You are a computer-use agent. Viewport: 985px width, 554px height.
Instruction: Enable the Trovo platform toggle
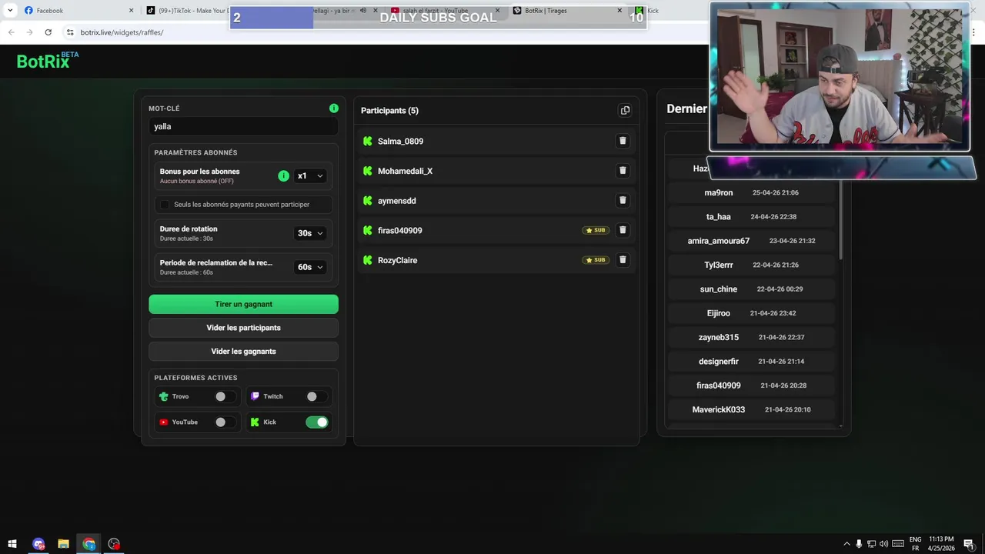225,396
